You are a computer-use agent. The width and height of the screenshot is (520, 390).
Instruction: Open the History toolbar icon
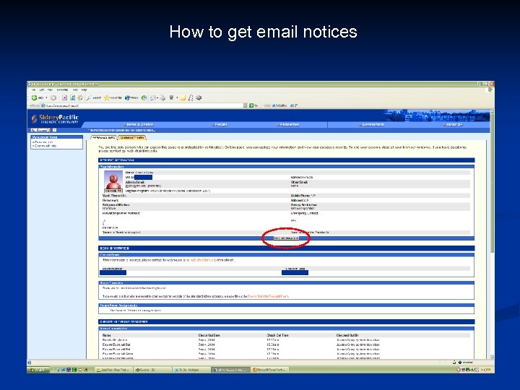(144, 97)
